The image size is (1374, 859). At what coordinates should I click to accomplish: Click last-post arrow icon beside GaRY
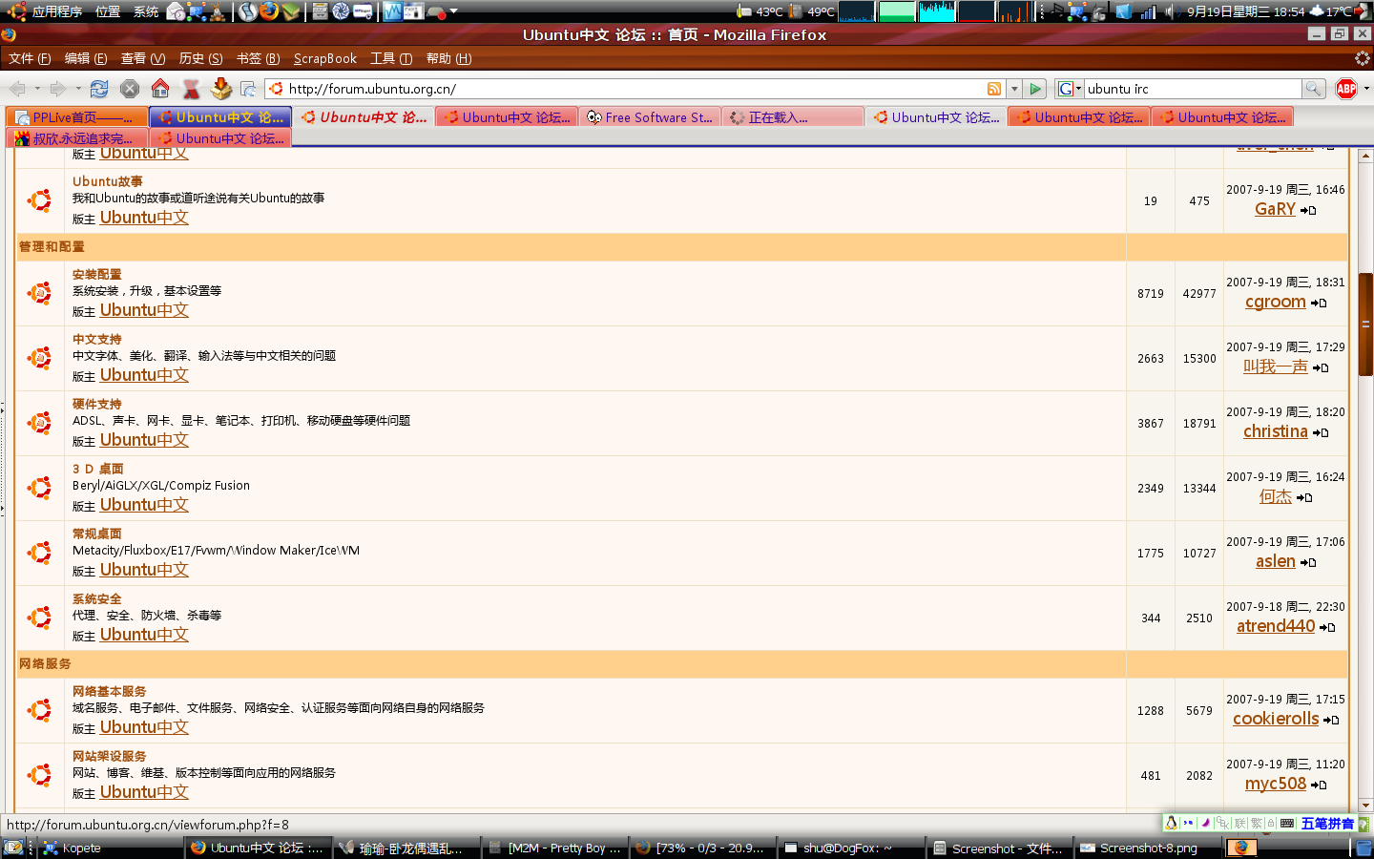(x=1308, y=210)
